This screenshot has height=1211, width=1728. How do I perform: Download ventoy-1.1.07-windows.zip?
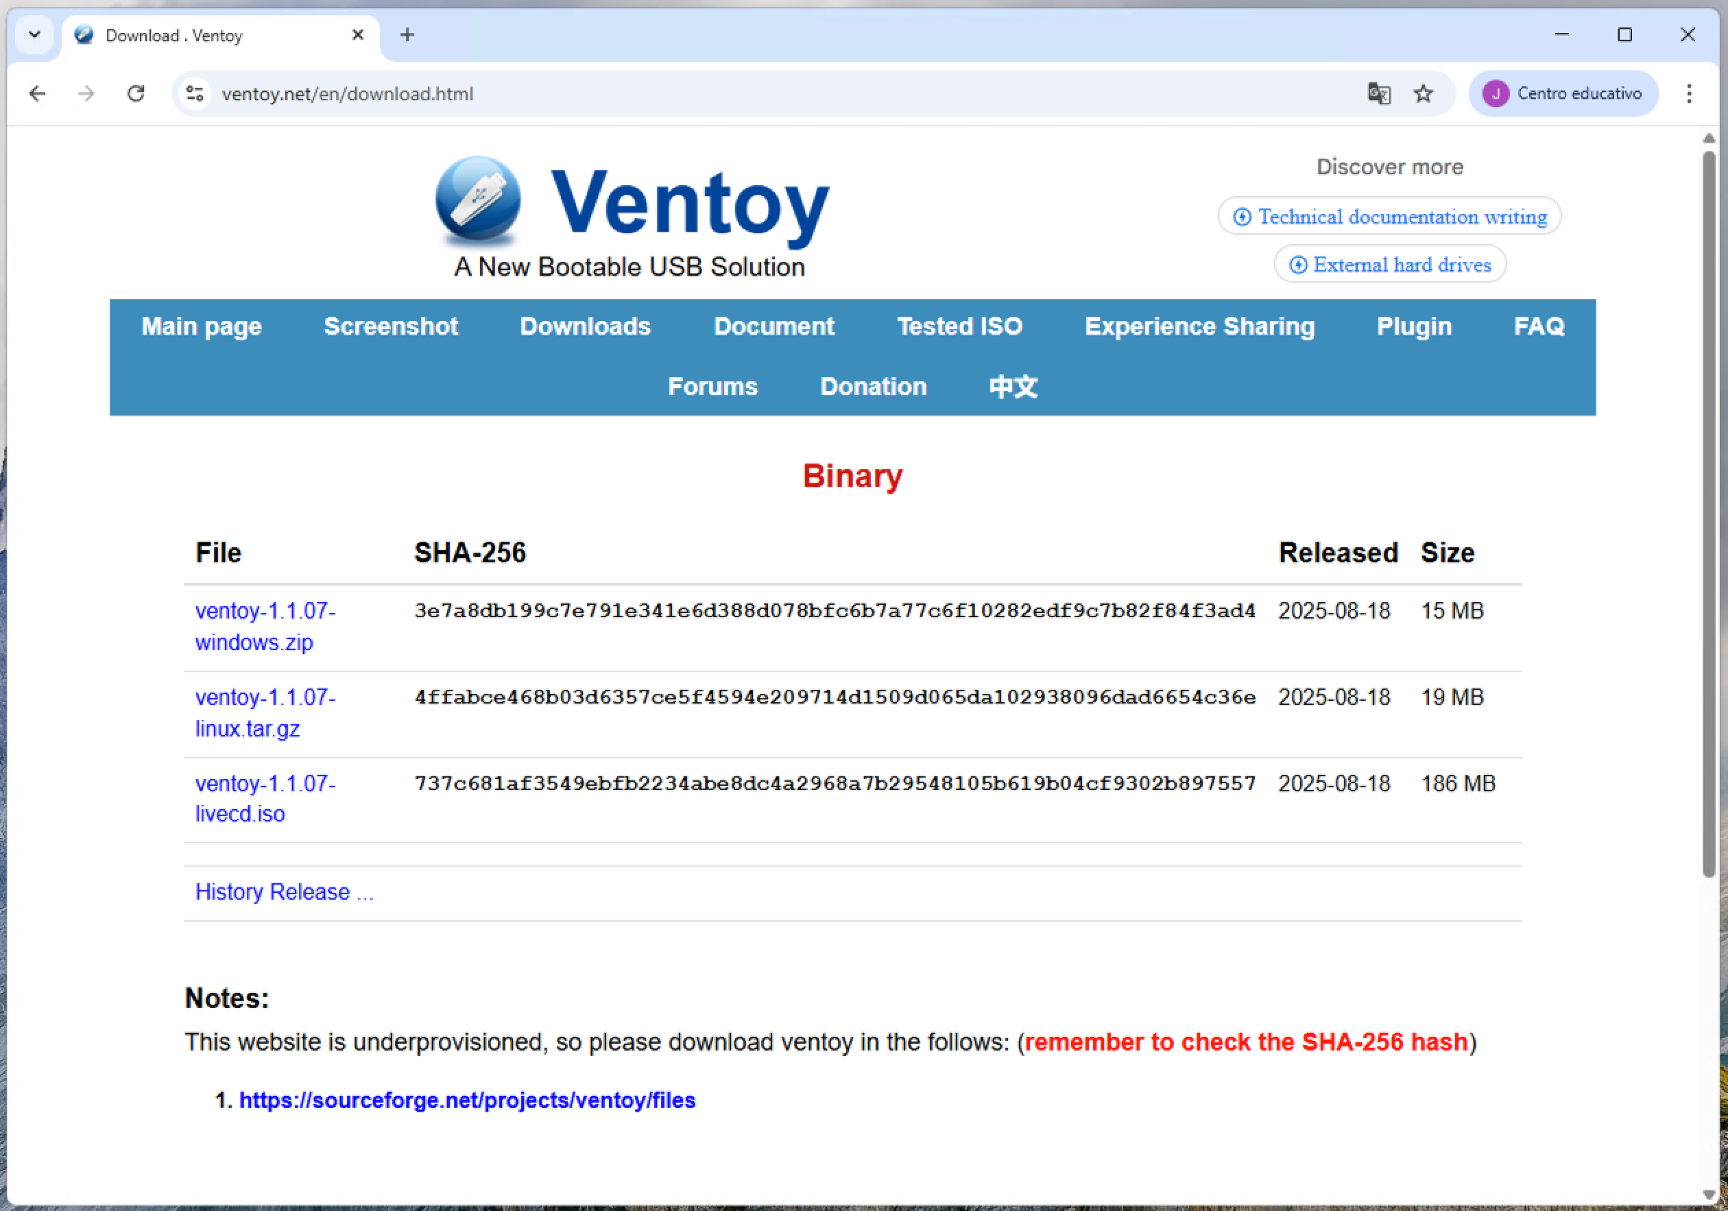tap(265, 626)
